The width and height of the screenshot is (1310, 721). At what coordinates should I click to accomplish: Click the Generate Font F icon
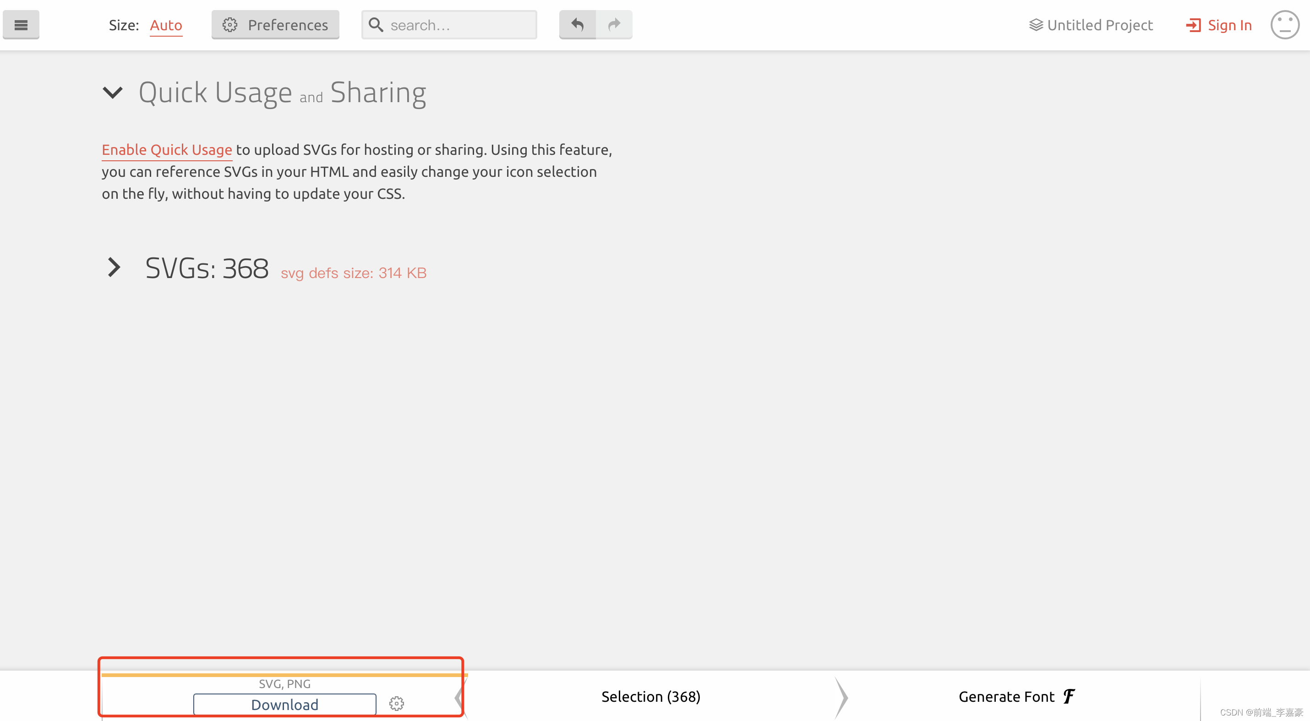(x=1069, y=696)
